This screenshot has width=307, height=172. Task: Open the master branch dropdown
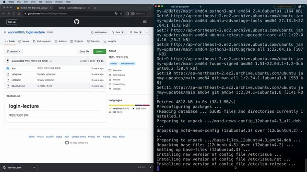coord(13,52)
